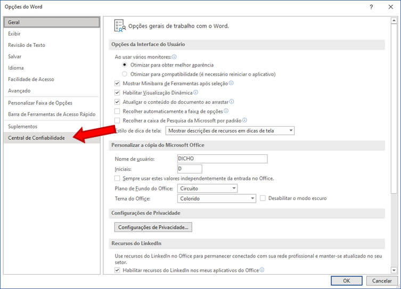Select the Geral category
The height and width of the screenshot is (289, 401).
52,22
